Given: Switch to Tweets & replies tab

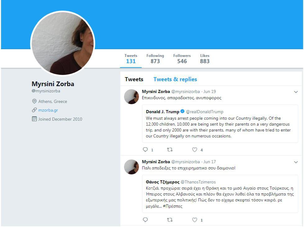Looking at the screenshot, I should pos(175,79).
